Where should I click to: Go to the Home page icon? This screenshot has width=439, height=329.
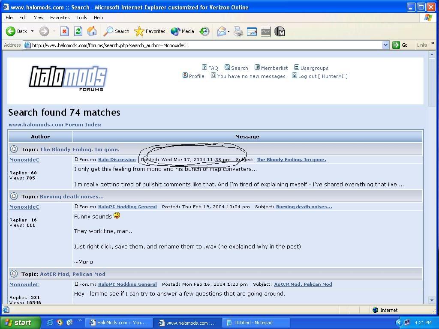click(x=92, y=31)
